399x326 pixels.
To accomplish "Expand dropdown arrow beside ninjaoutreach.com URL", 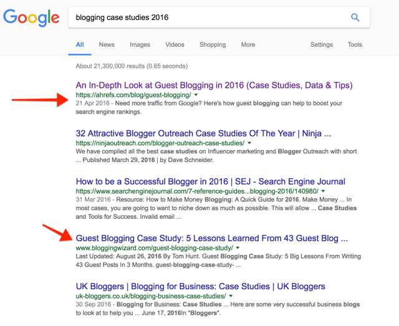I will click(249, 143).
